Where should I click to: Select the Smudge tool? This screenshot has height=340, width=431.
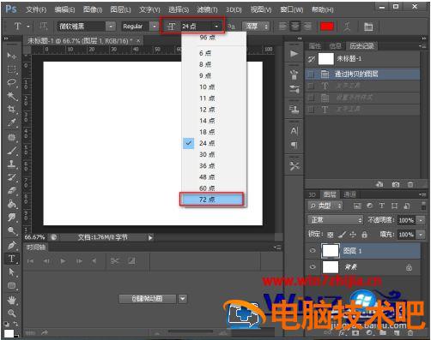click(x=11, y=218)
